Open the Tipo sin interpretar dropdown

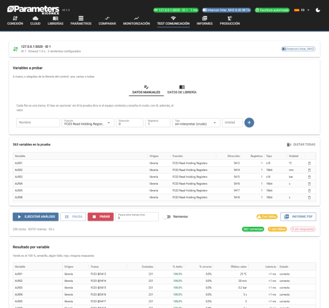click(196, 123)
